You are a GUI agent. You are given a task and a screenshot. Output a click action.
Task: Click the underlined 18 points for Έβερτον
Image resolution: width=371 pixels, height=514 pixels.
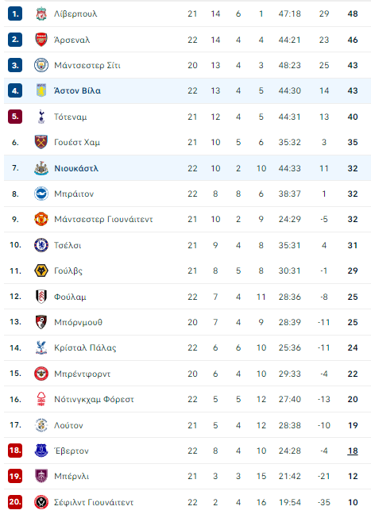coord(353,451)
